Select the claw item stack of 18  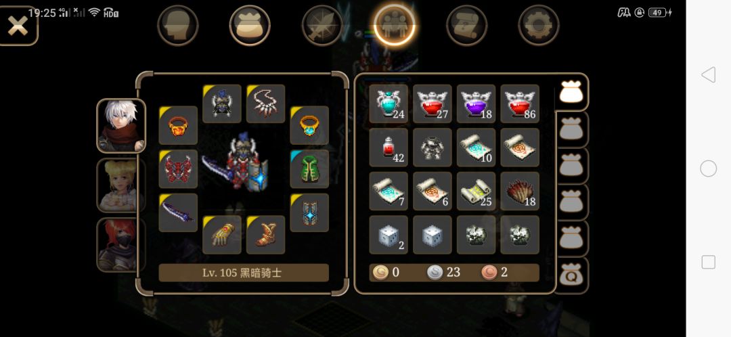(520, 191)
